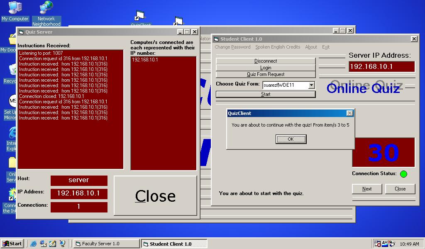425x249 pixels.
Task: Click the green Connection Status indicator
Action: [403, 174]
